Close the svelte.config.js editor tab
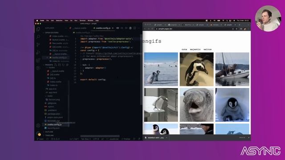The width and height of the screenshot is (285, 160). click(113, 28)
